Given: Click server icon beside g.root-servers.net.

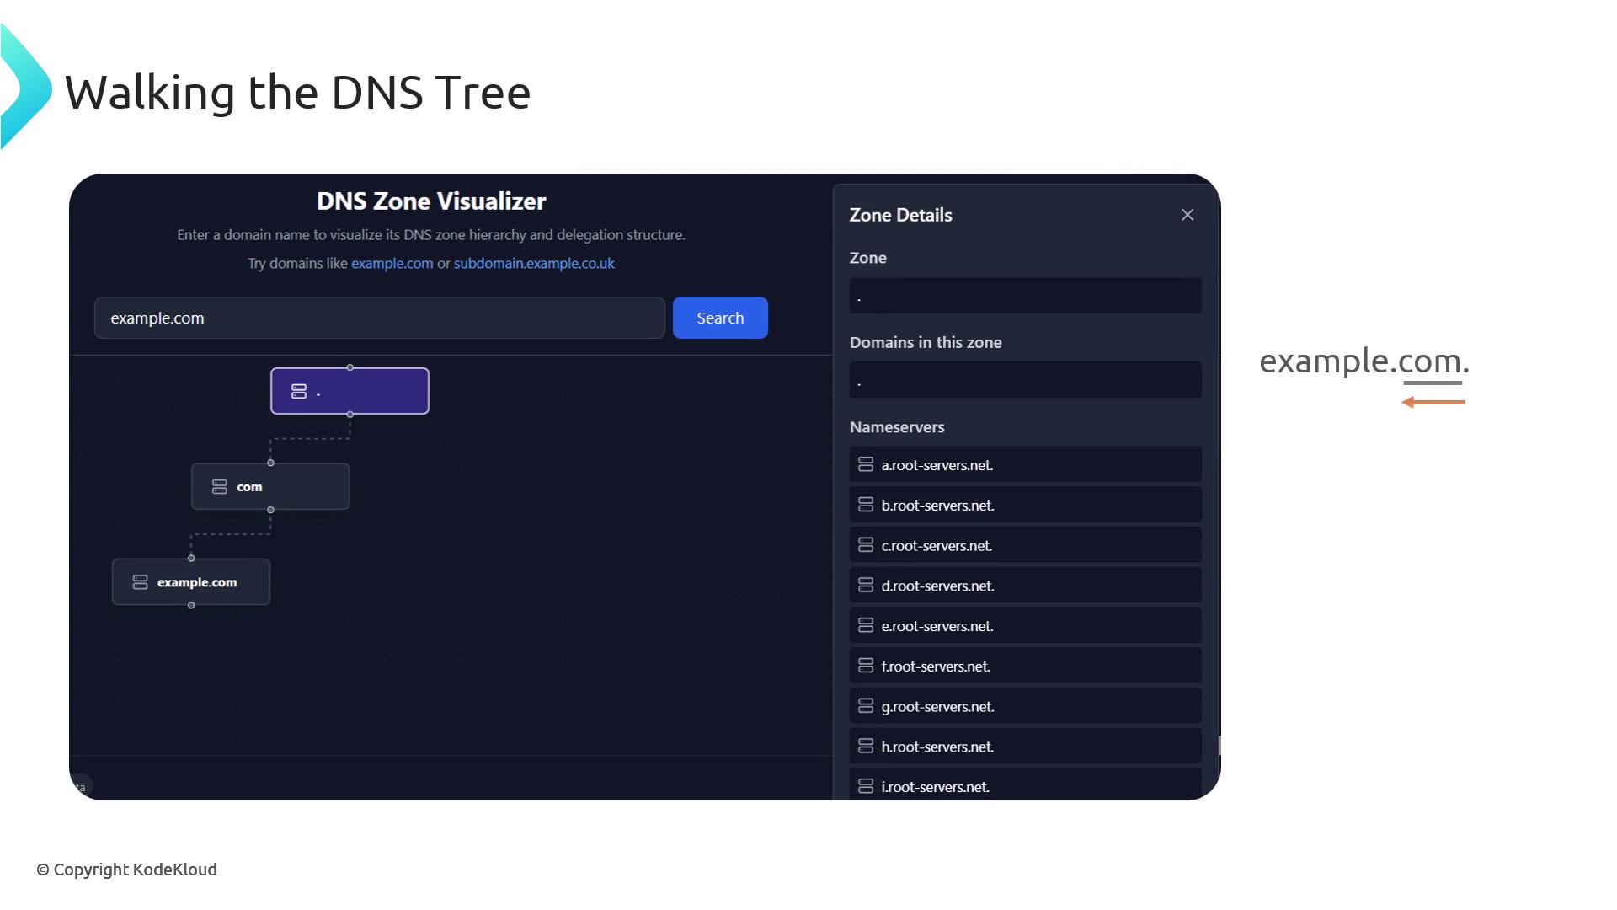Looking at the screenshot, I should pyautogui.click(x=866, y=706).
